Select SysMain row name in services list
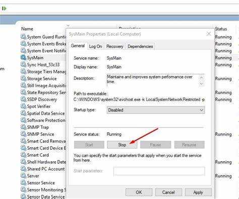The image size is (239, 199). pos(35,58)
